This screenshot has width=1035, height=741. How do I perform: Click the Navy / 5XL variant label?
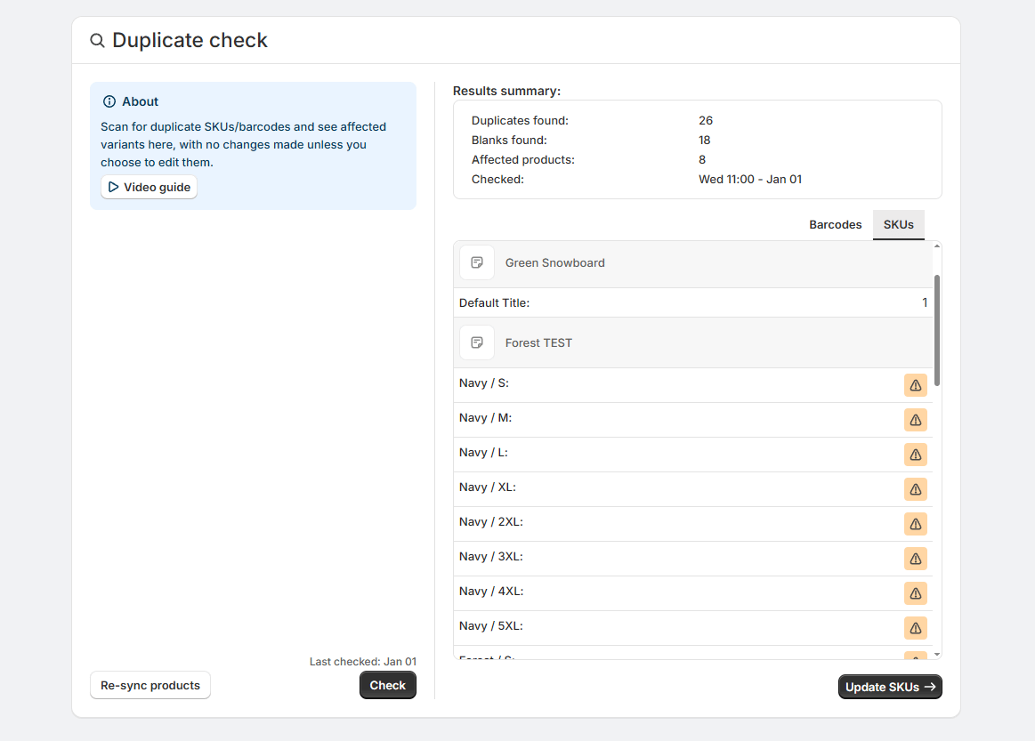pos(491,626)
